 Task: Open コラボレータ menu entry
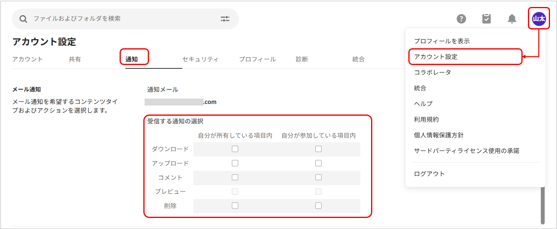click(432, 72)
